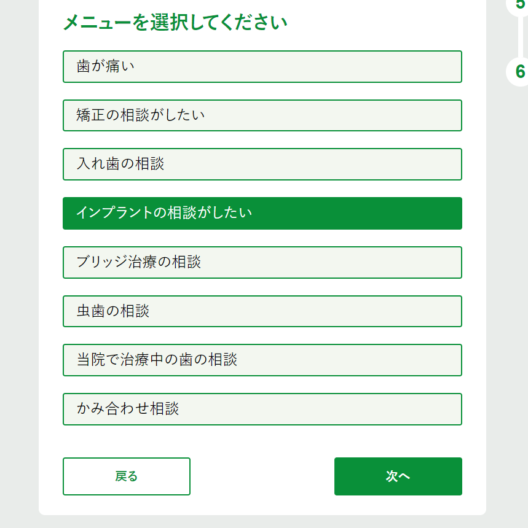Select 当院で治療中の歯の相談 option
The image size is (528, 528).
click(x=262, y=360)
